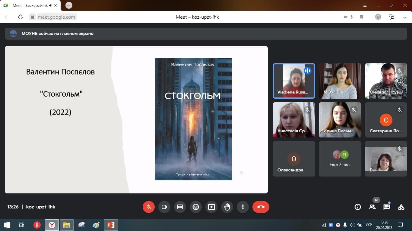Unmute the microphone in Meet
Screen dimensions: 412x231
coord(148,207)
